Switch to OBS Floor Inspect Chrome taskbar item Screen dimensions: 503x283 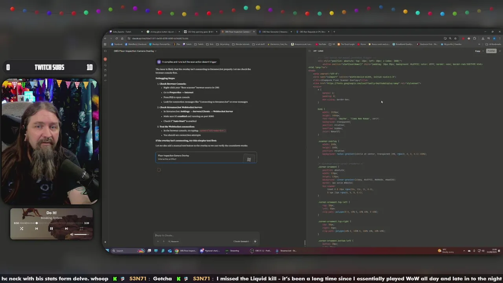click(185, 250)
